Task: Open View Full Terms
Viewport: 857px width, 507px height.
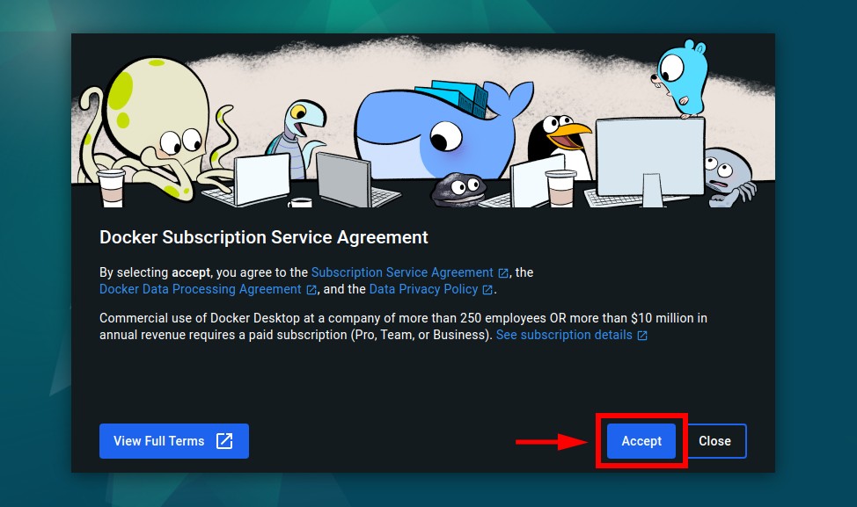Action: (174, 441)
